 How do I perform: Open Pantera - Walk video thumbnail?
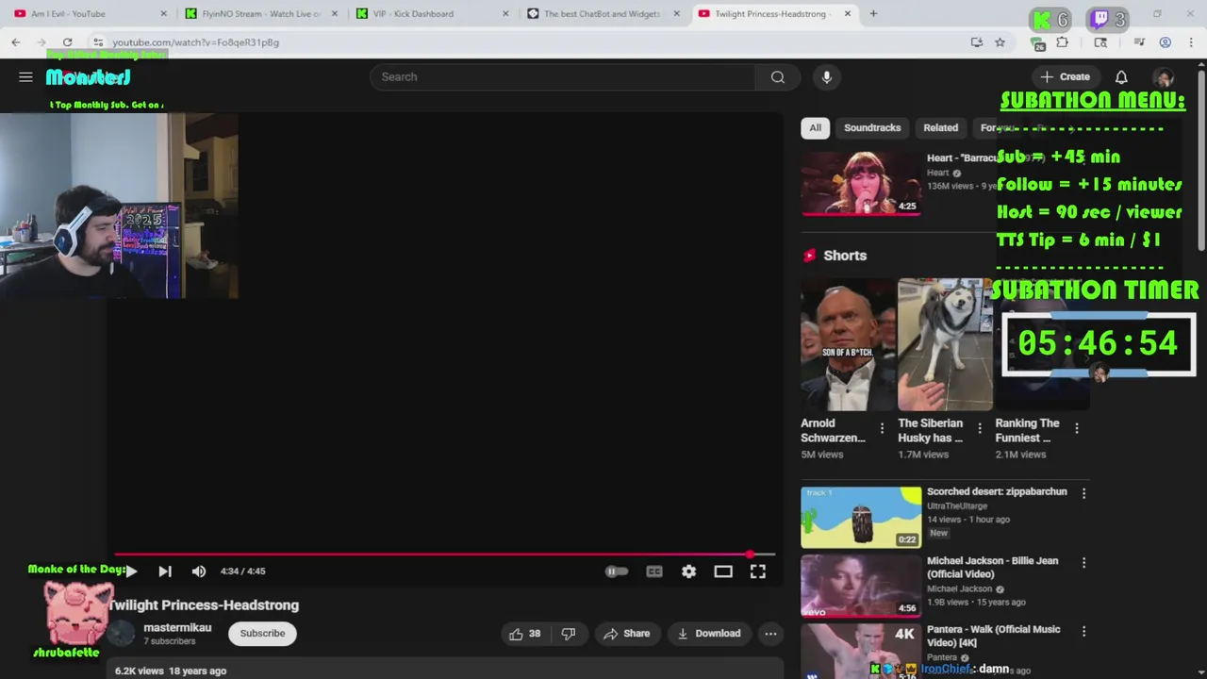[x=861, y=651]
